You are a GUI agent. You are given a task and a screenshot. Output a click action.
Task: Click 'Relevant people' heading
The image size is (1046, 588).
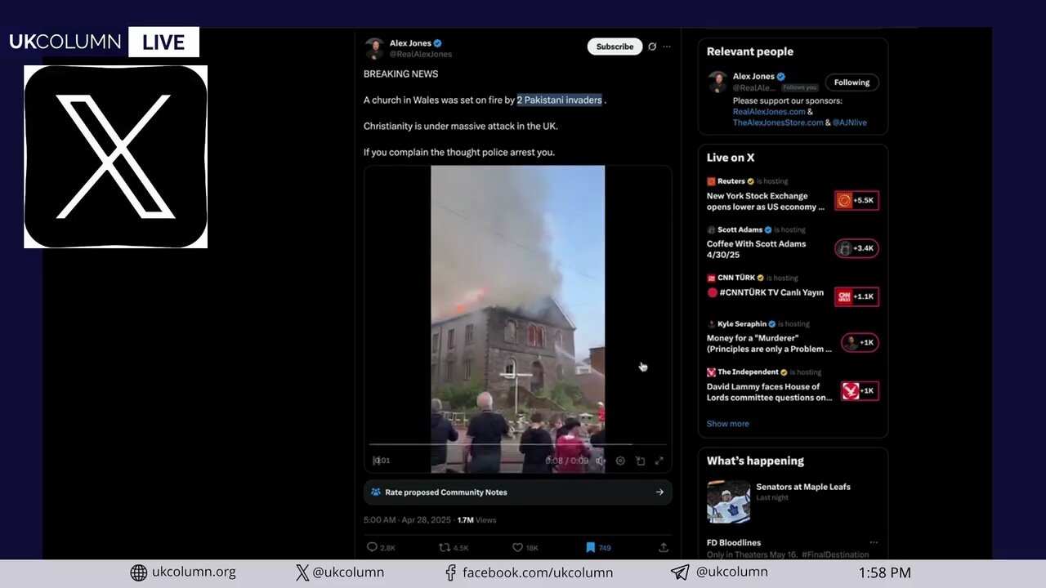(750, 51)
